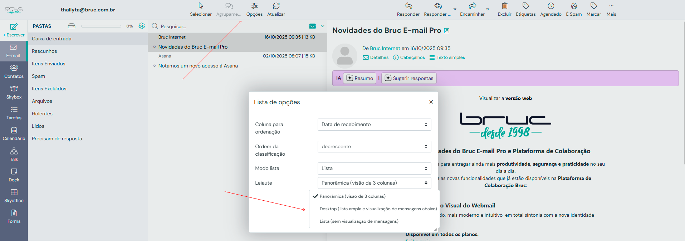Open Skybox in the sidebar
685x241 pixels.
coord(14,92)
